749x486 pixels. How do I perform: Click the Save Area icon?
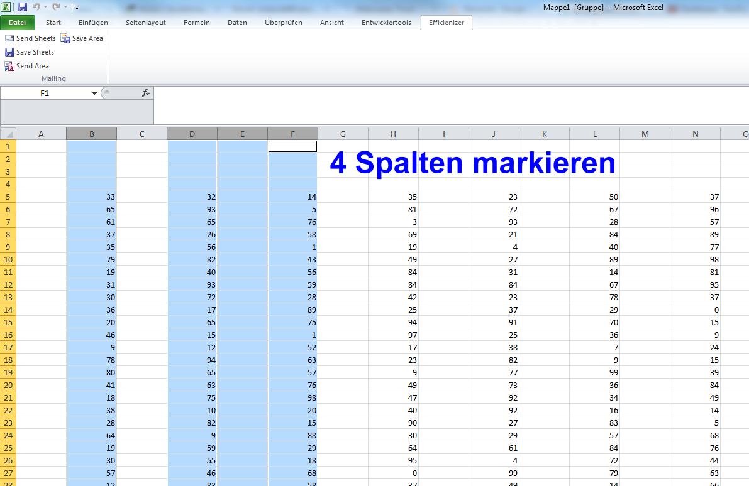coord(65,38)
